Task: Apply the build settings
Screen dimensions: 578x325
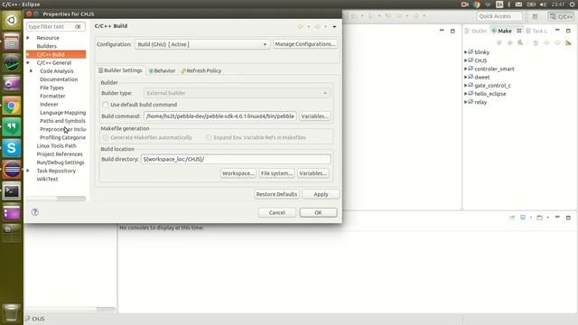Action: click(x=321, y=194)
